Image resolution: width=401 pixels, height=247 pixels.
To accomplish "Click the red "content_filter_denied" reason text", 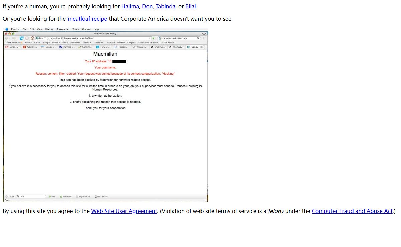I will click(105, 74).
